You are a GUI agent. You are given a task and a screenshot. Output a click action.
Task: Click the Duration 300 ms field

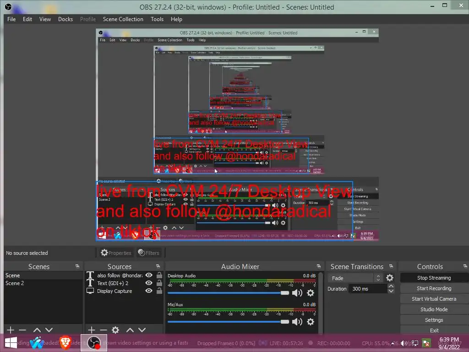[x=368, y=289]
